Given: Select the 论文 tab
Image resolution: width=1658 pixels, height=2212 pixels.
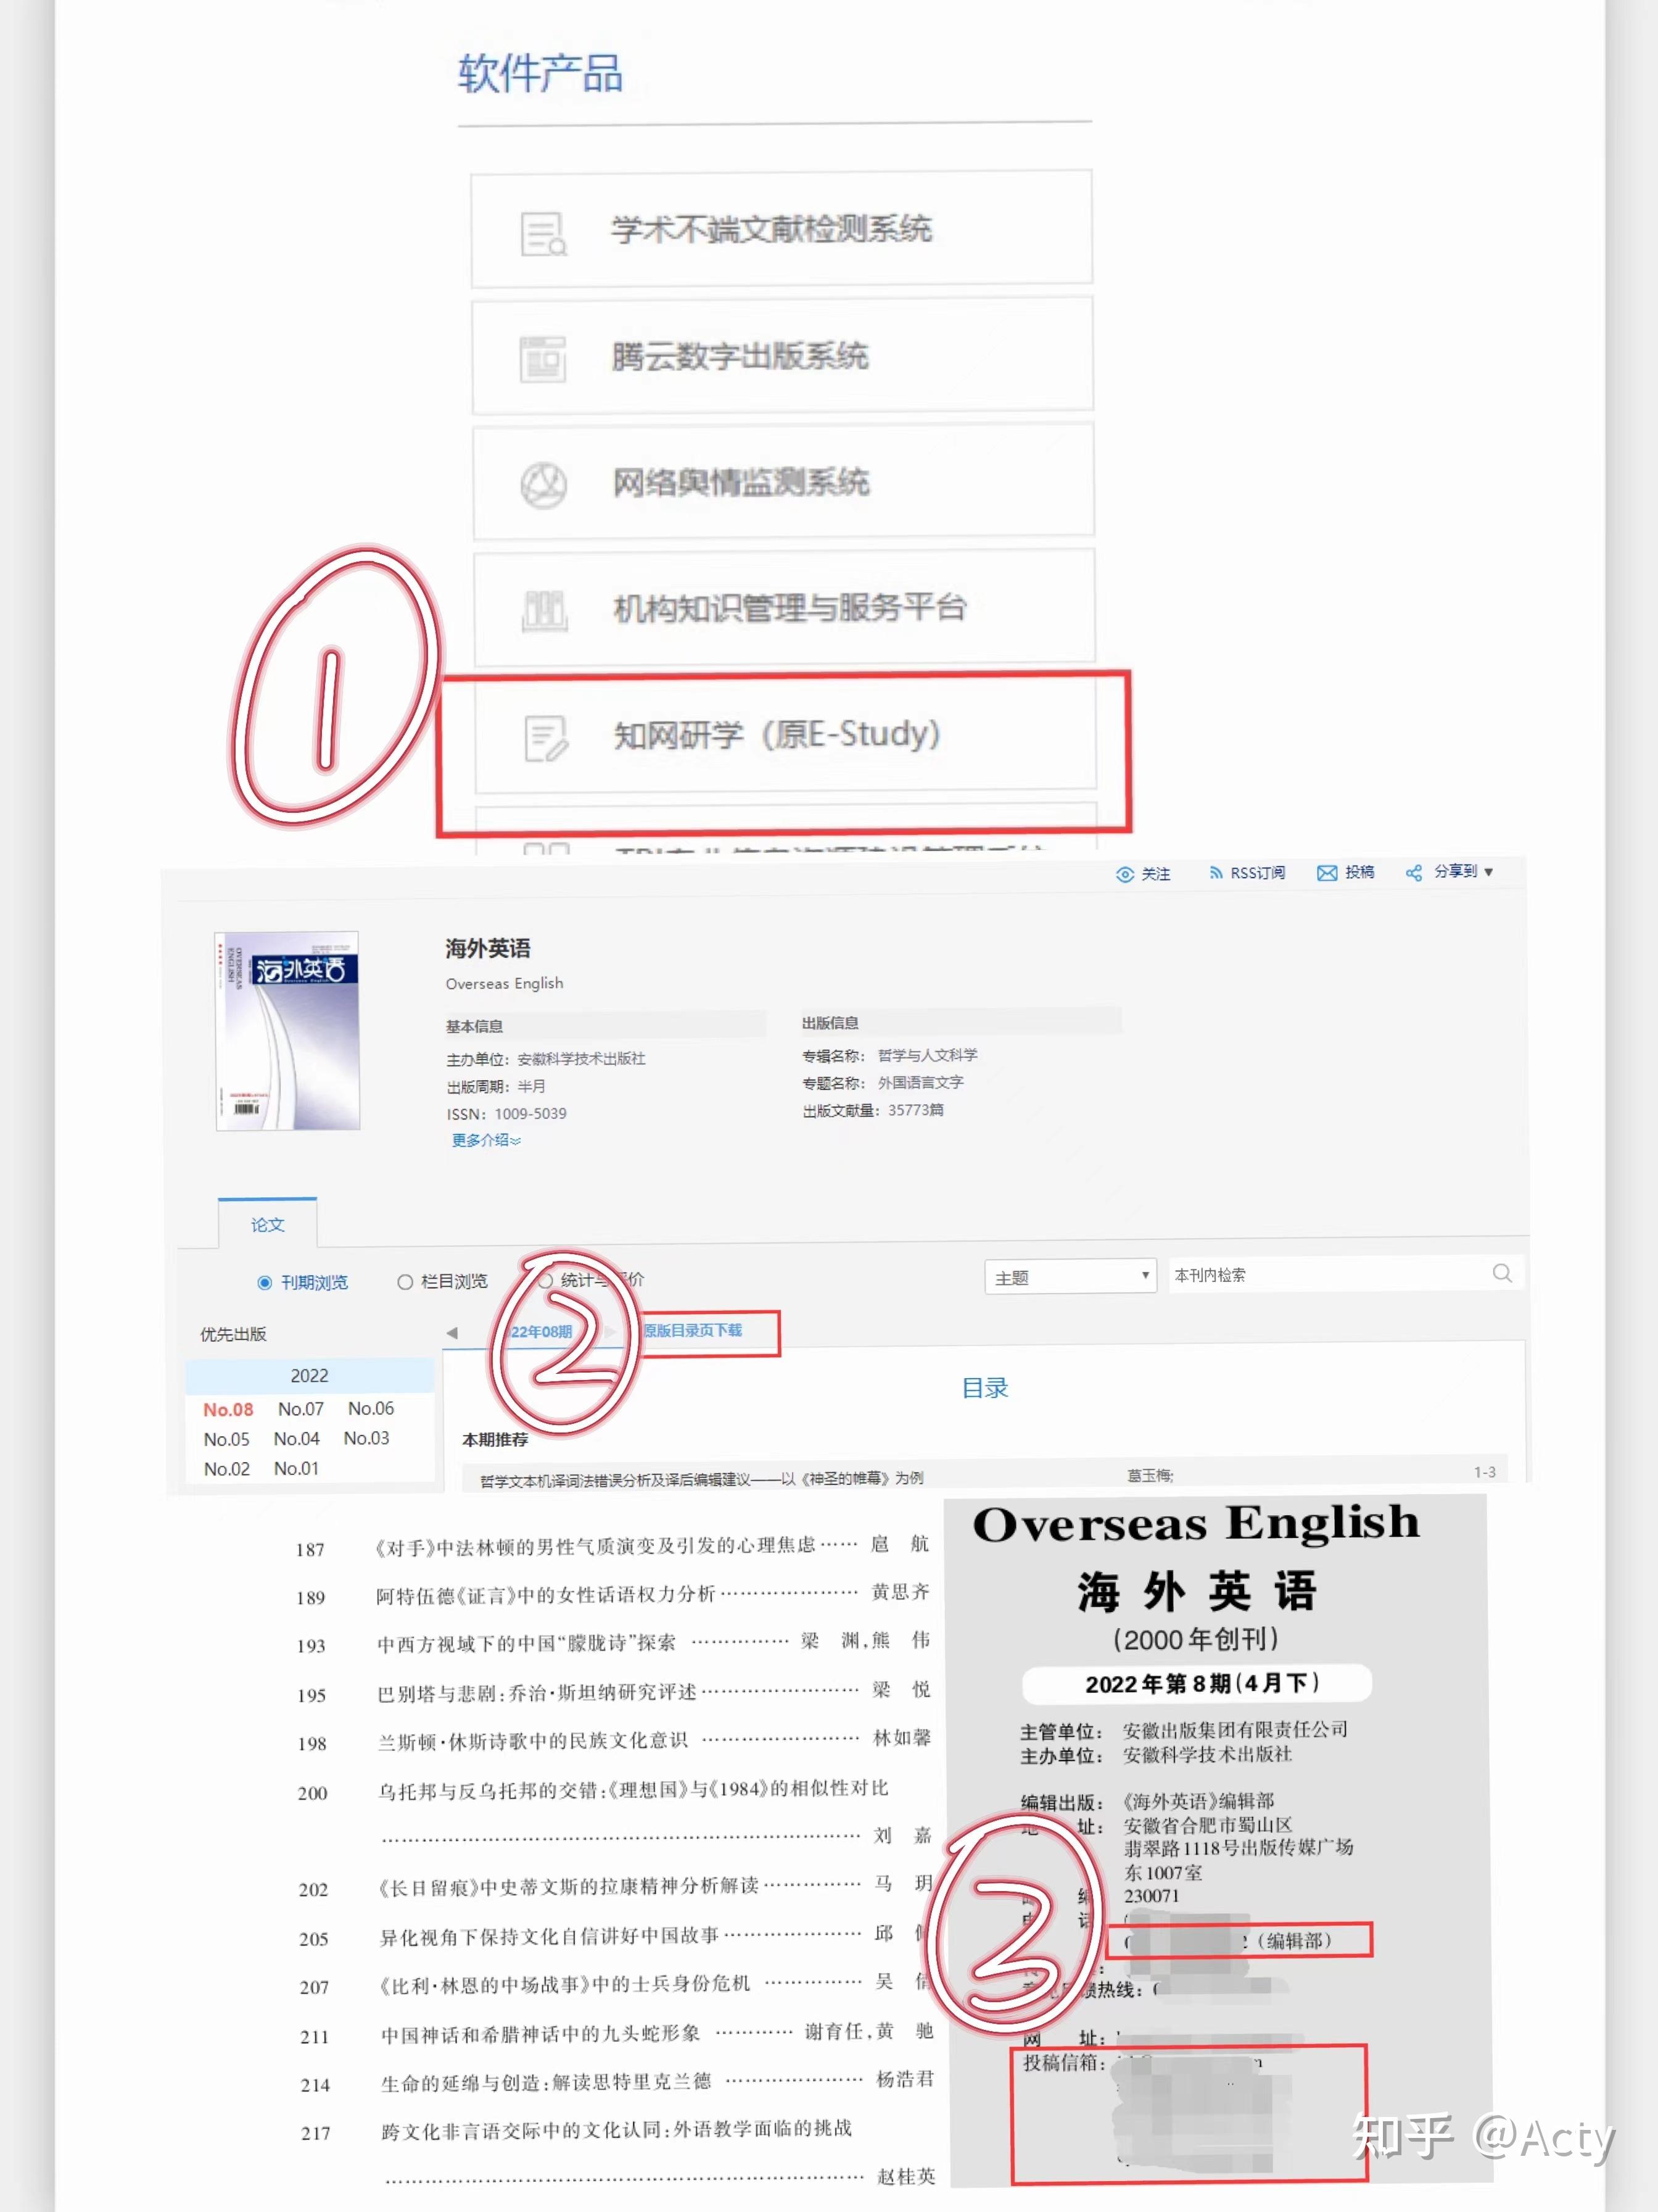Looking at the screenshot, I should 267,1224.
